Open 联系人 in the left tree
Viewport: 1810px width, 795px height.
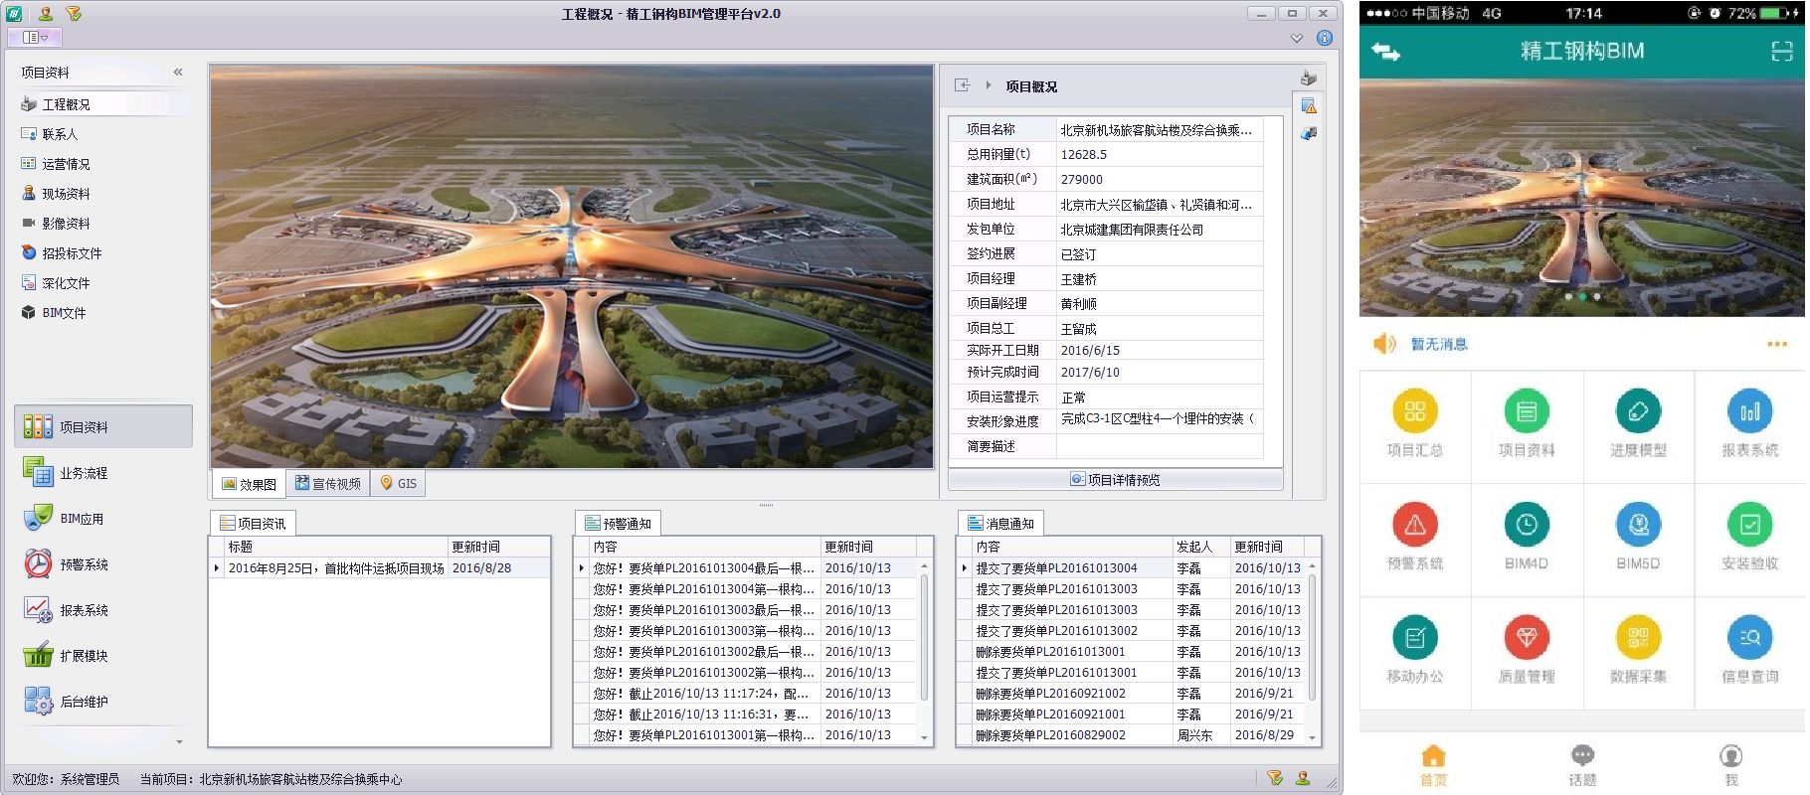pyautogui.click(x=60, y=134)
